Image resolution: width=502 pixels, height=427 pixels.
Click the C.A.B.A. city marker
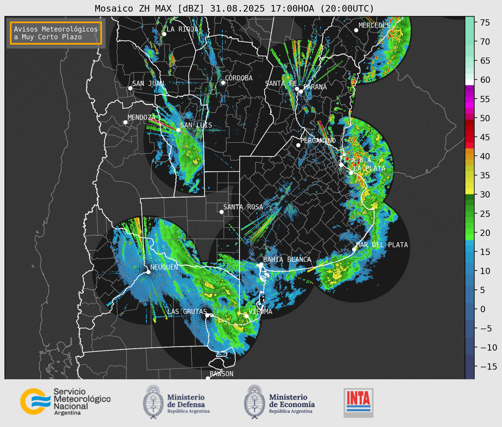tap(342, 165)
